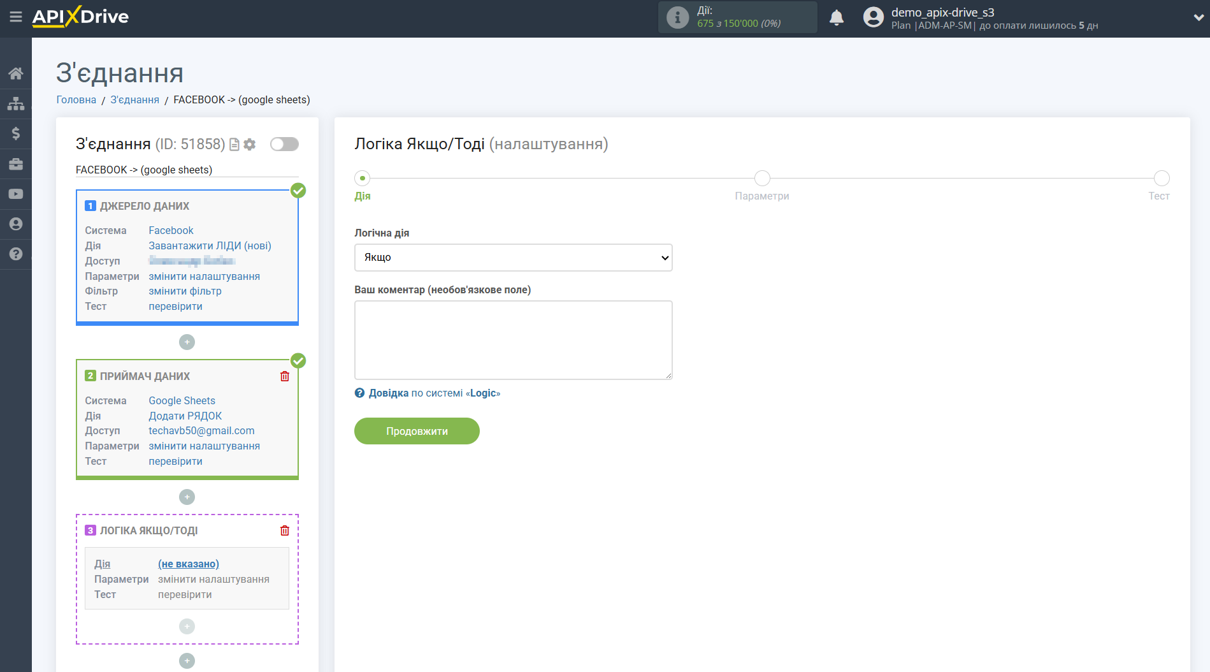The height and width of the screenshot is (672, 1210).
Task: Open the user profile sidebar icon
Action: click(16, 224)
